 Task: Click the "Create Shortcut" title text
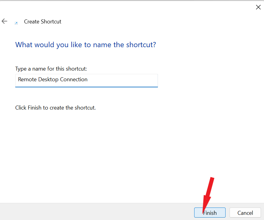coord(43,22)
